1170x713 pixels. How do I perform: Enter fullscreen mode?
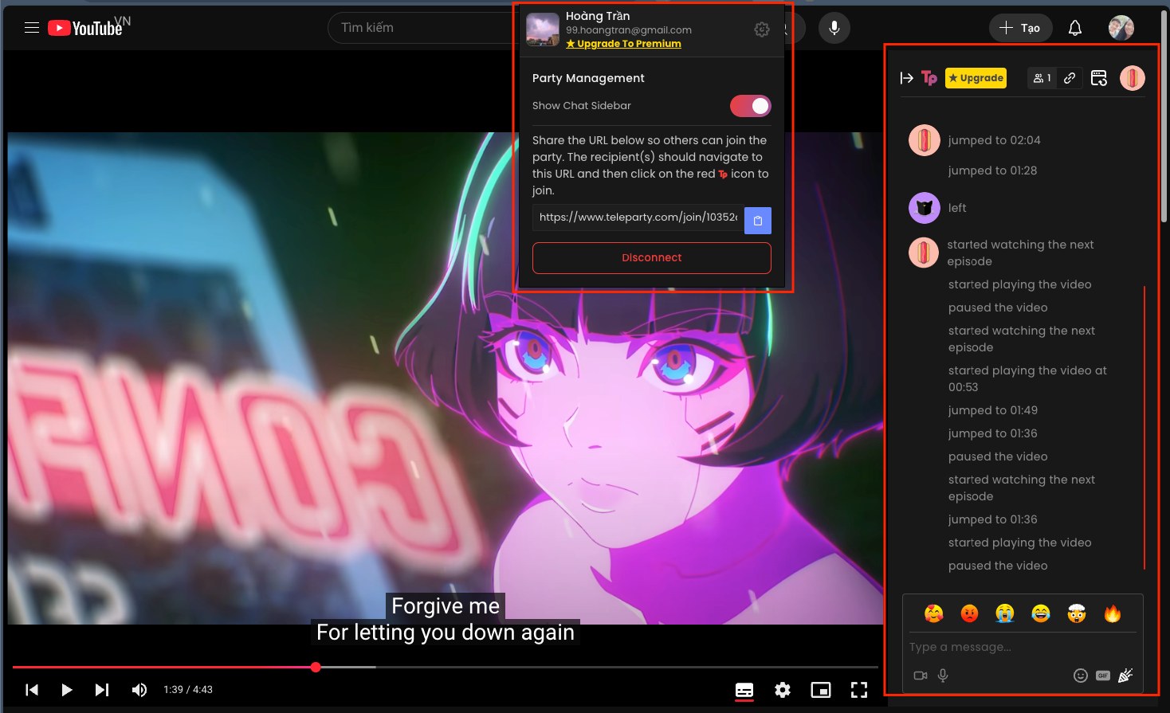click(859, 690)
